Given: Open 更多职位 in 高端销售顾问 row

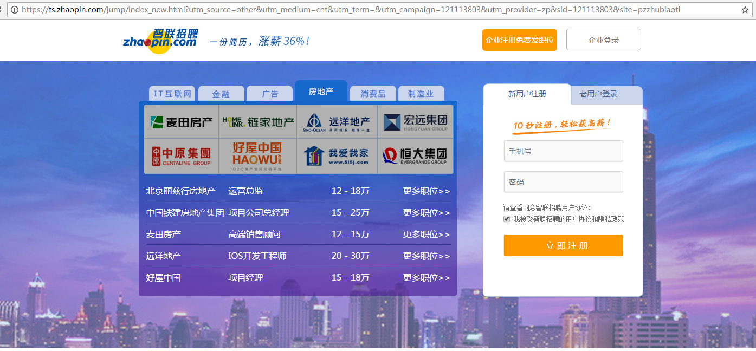Looking at the screenshot, I should point(427,235).
